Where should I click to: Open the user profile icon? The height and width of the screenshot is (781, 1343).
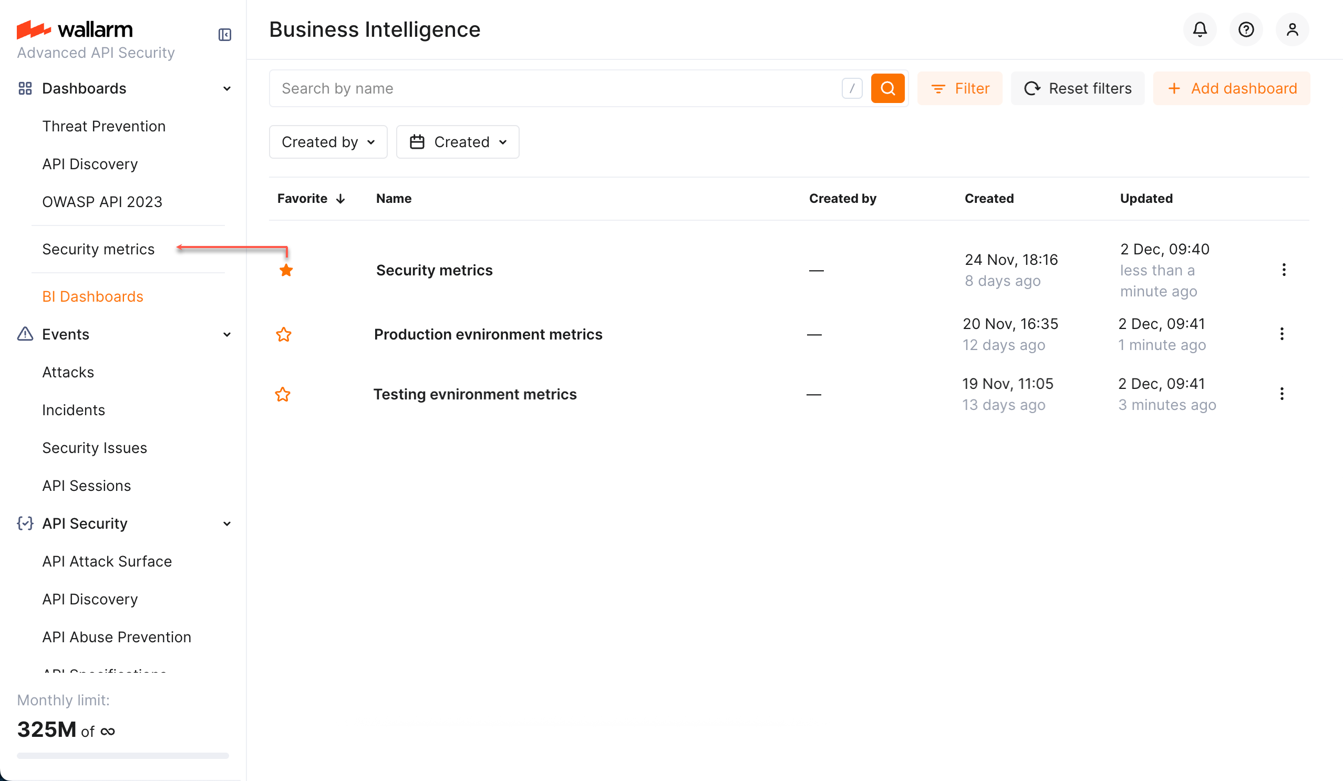(x=1293, y=29)
